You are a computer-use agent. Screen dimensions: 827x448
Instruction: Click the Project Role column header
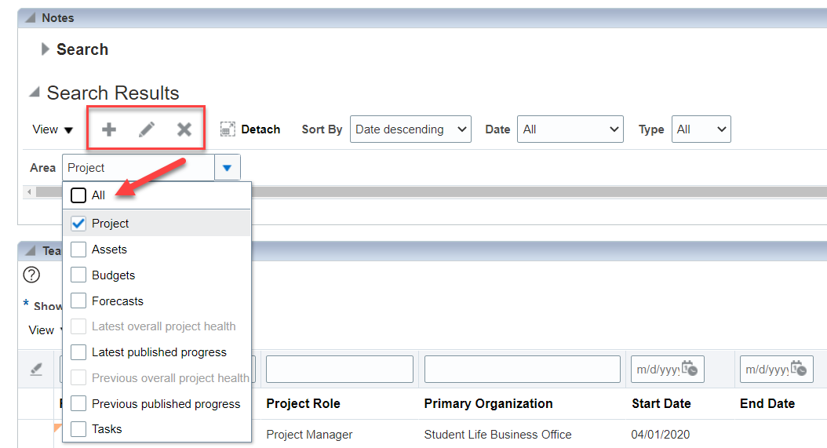point(303,403)
